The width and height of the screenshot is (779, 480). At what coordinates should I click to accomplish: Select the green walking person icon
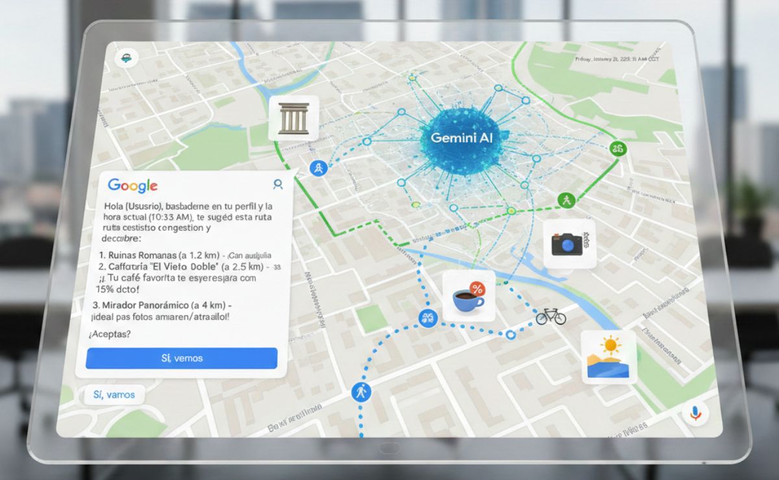[565, 200]
